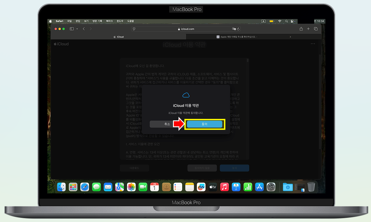This screenshot has width=371, height=222.
Task: Open System Settings from the Dock
Action: pos(271,187)
